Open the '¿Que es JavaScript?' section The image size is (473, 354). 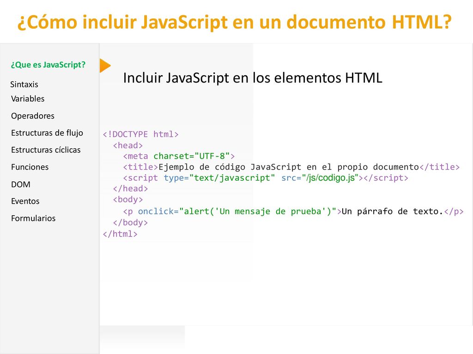click(x=48, y=65)
